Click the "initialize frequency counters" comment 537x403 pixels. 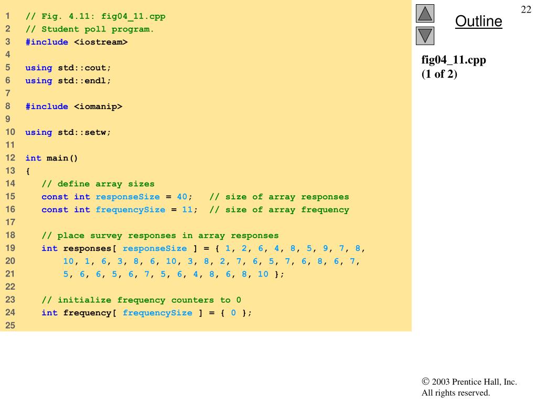click(142, 300)
